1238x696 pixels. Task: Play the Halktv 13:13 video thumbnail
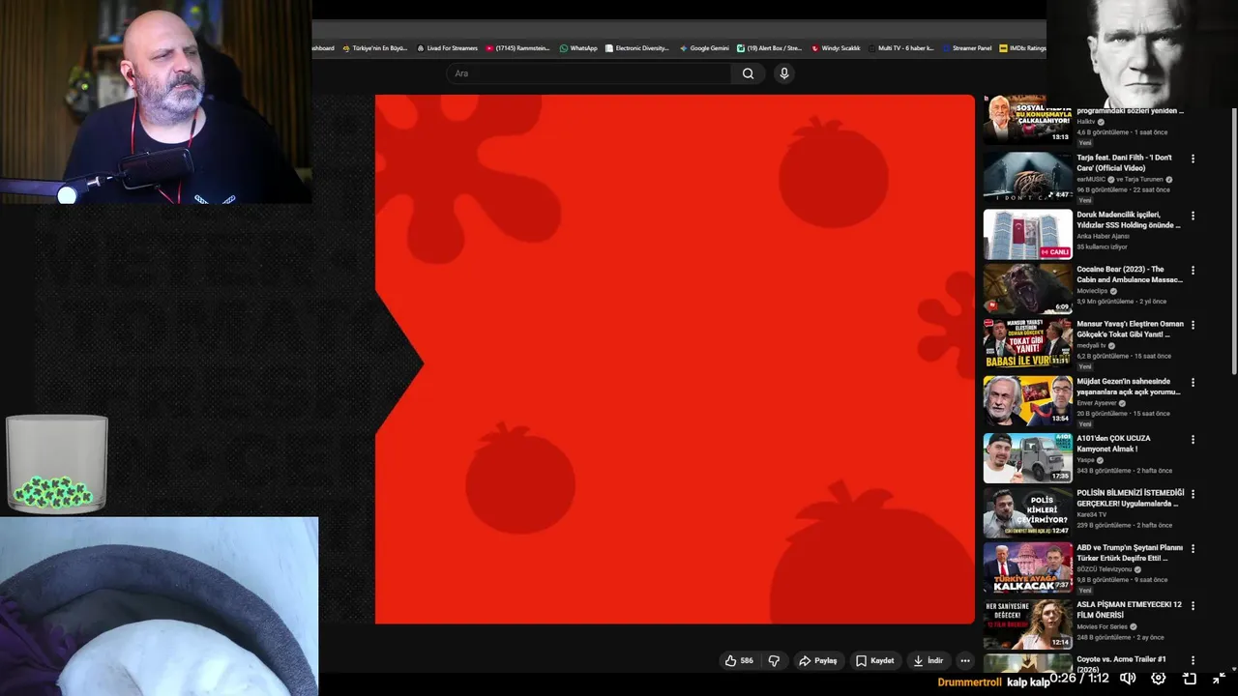1027,120
